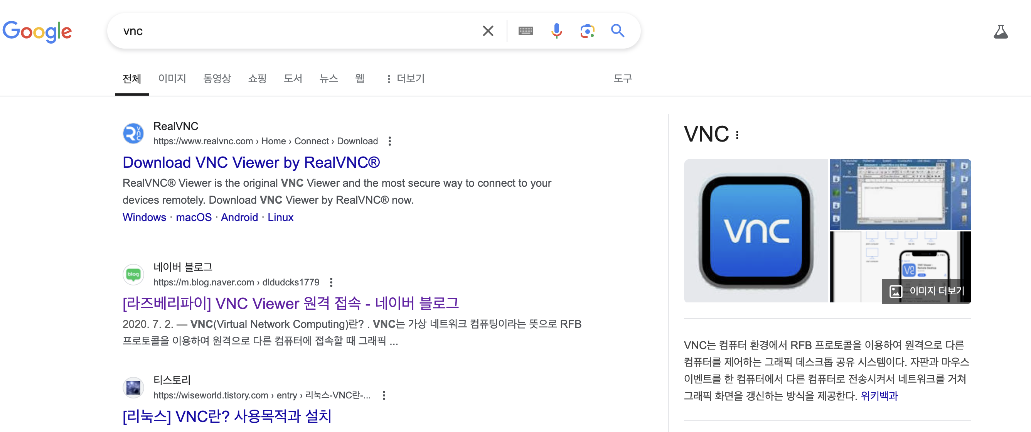Screen dimensions: 1031x432
Task: Click 이미지 더보기 on image grid
Action: (927, 291)
